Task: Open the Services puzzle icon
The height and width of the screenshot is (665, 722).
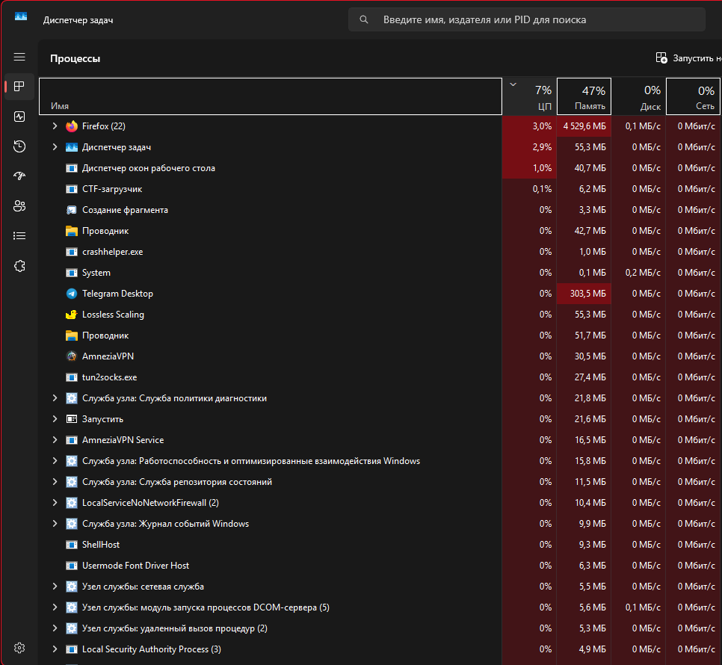Action: click(x=19, y=266)
